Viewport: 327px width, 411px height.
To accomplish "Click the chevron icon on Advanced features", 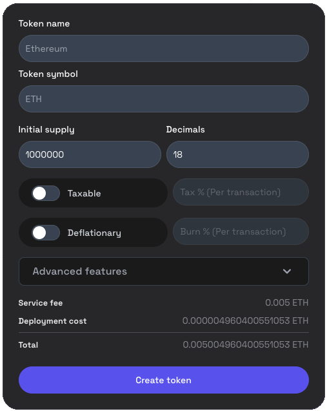I will (287, 271).
